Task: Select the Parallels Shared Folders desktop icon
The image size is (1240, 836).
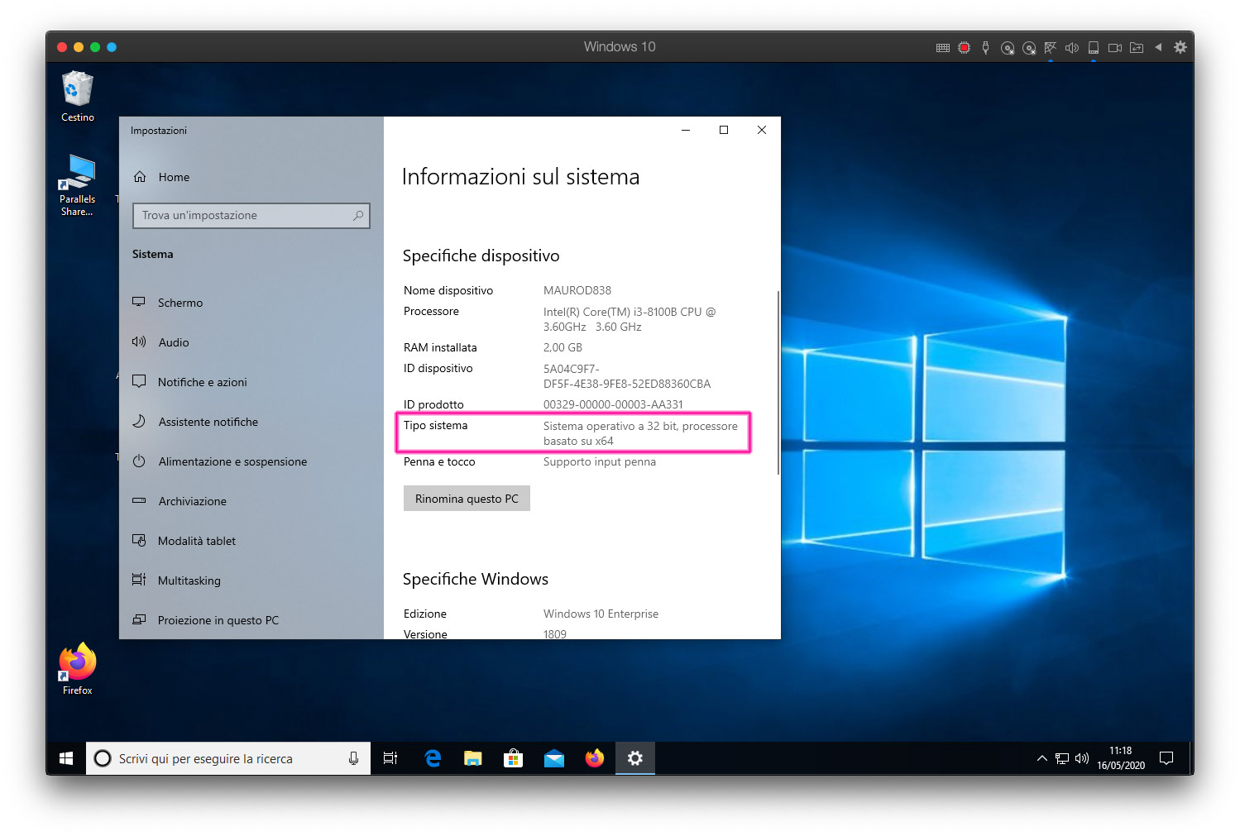Action: 77,186
